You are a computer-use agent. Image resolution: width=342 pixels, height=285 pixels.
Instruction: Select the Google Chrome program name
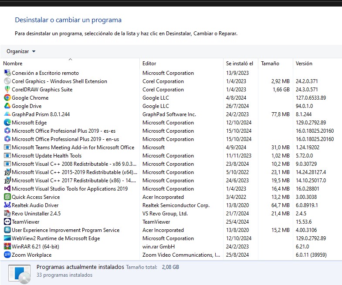(30, 98)
